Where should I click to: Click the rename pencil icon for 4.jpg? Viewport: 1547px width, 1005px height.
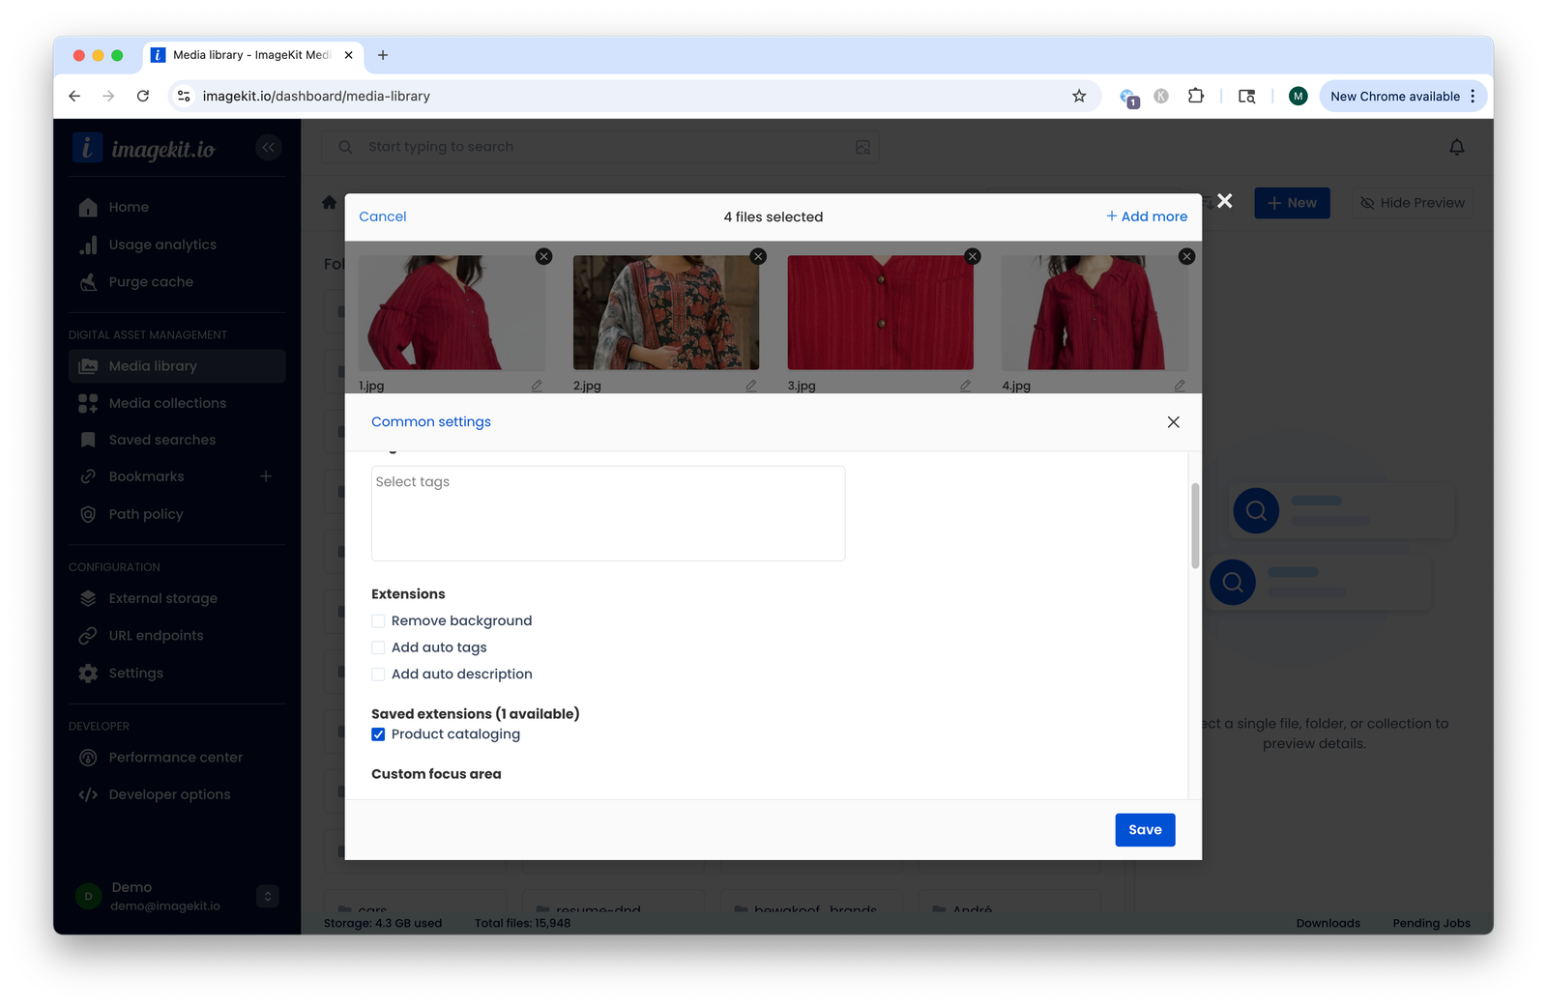[1180, 386]
